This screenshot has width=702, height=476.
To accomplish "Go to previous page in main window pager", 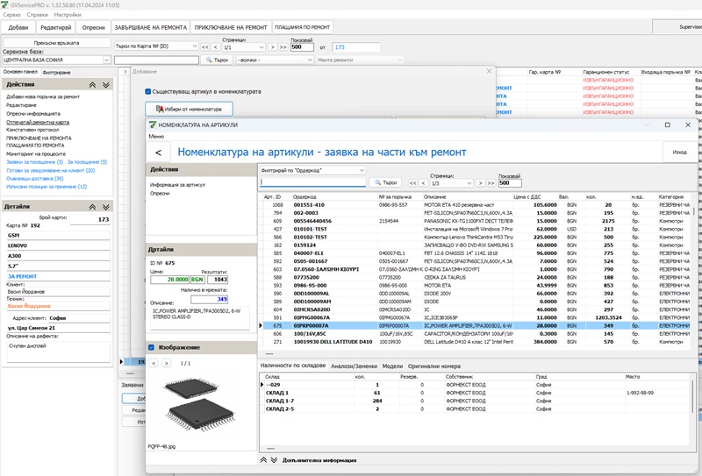I will [215, 47].
